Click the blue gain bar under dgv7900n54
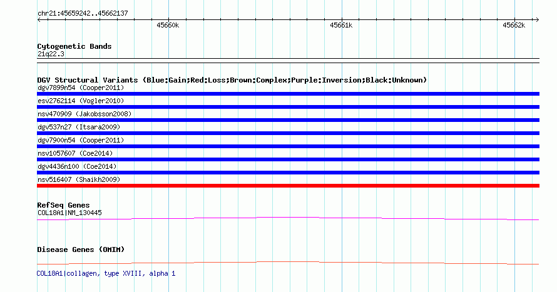557x292 pixels. pyautogui.click(x=288, y=146)
